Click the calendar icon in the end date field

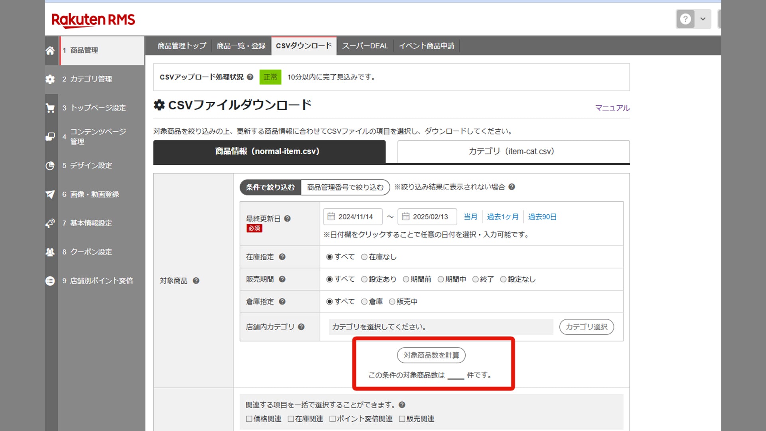[405, 216]
